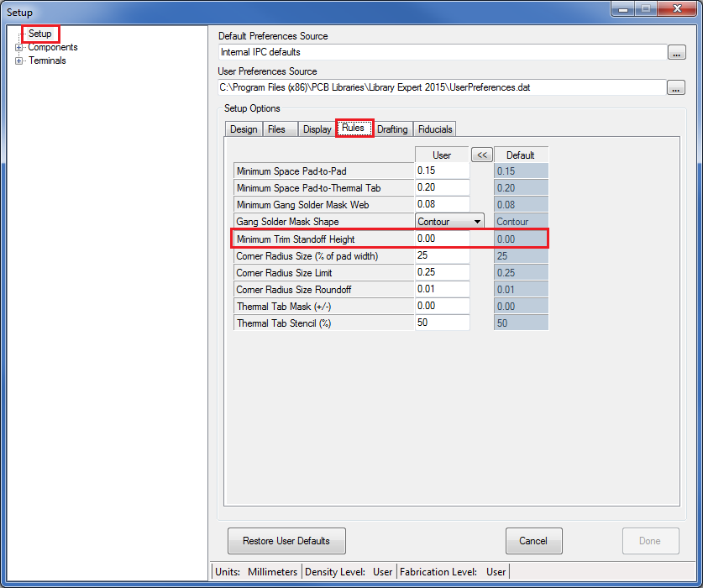Expand the Components tree node

pyautogui.click(x=19, y=48)
